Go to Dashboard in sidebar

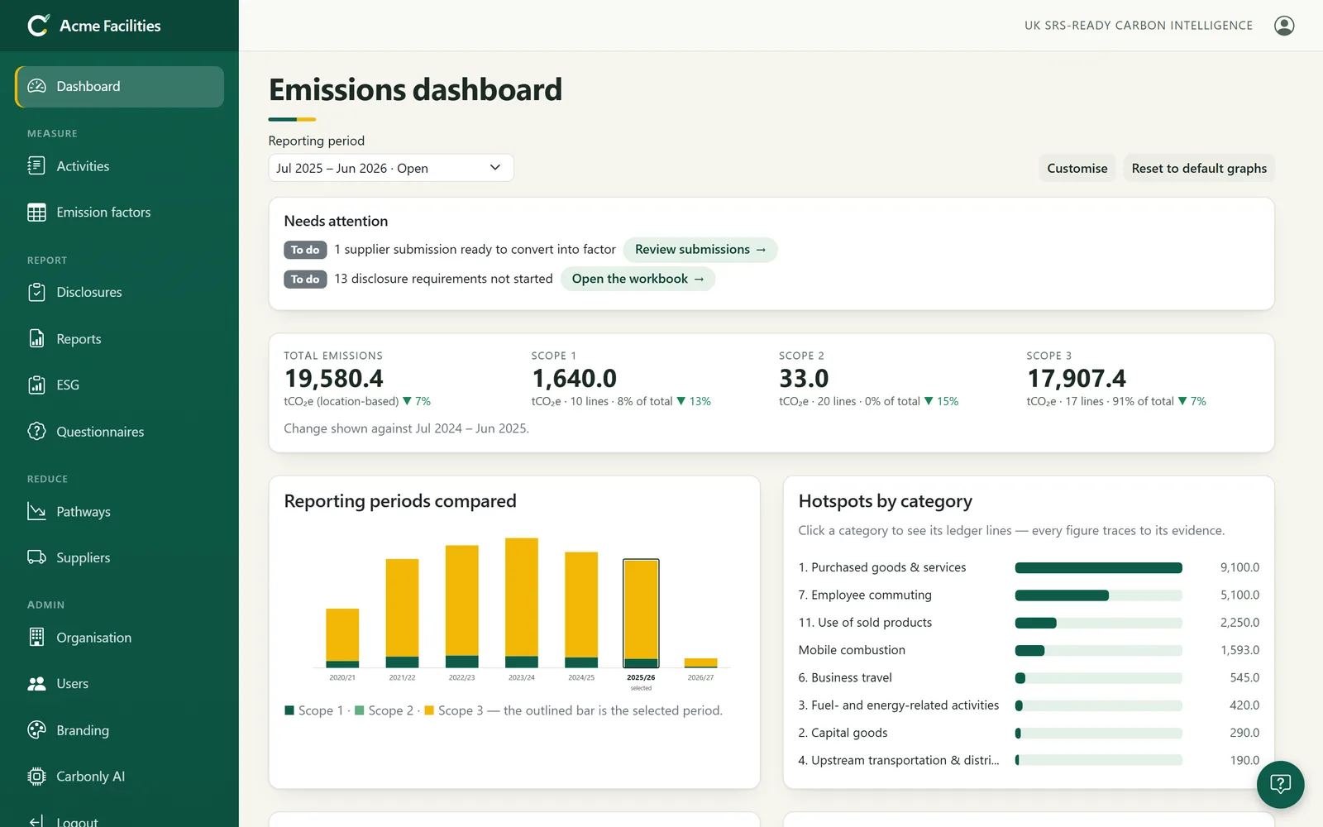[119, 86]
